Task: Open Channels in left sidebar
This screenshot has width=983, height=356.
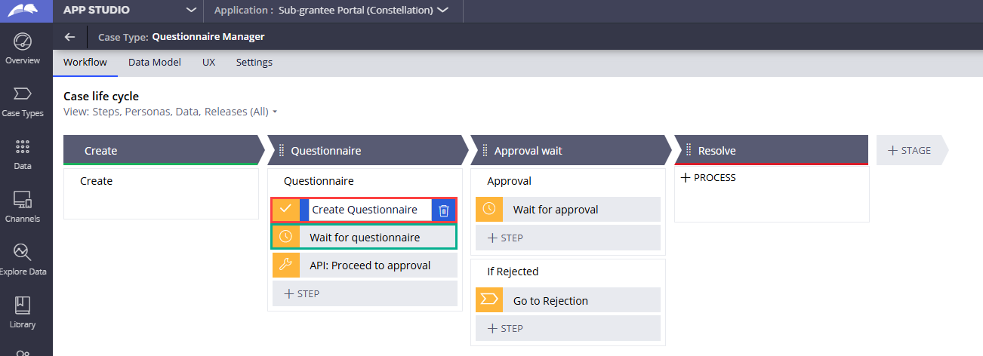Action: coord(23,200)
